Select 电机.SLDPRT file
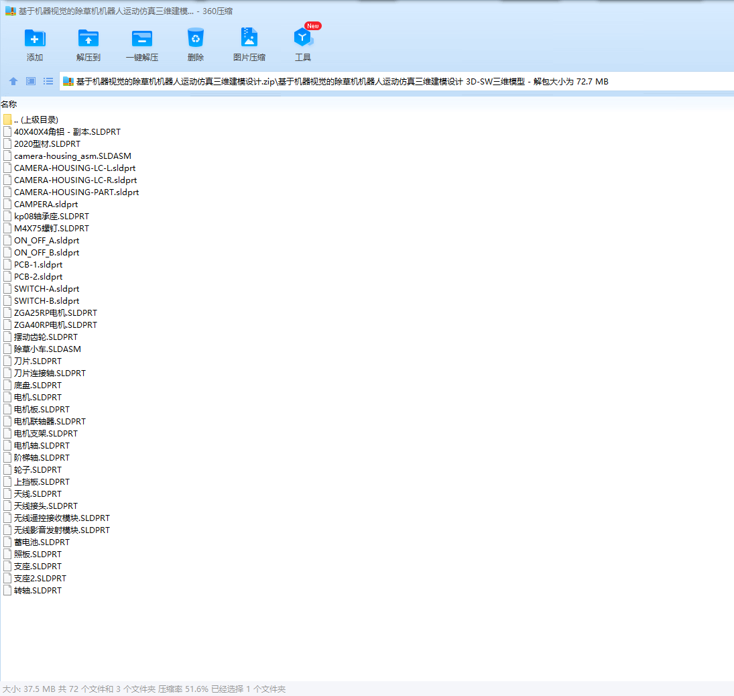Image resolution: width=734 pixels, height=696 pixels. coord(38,397)
